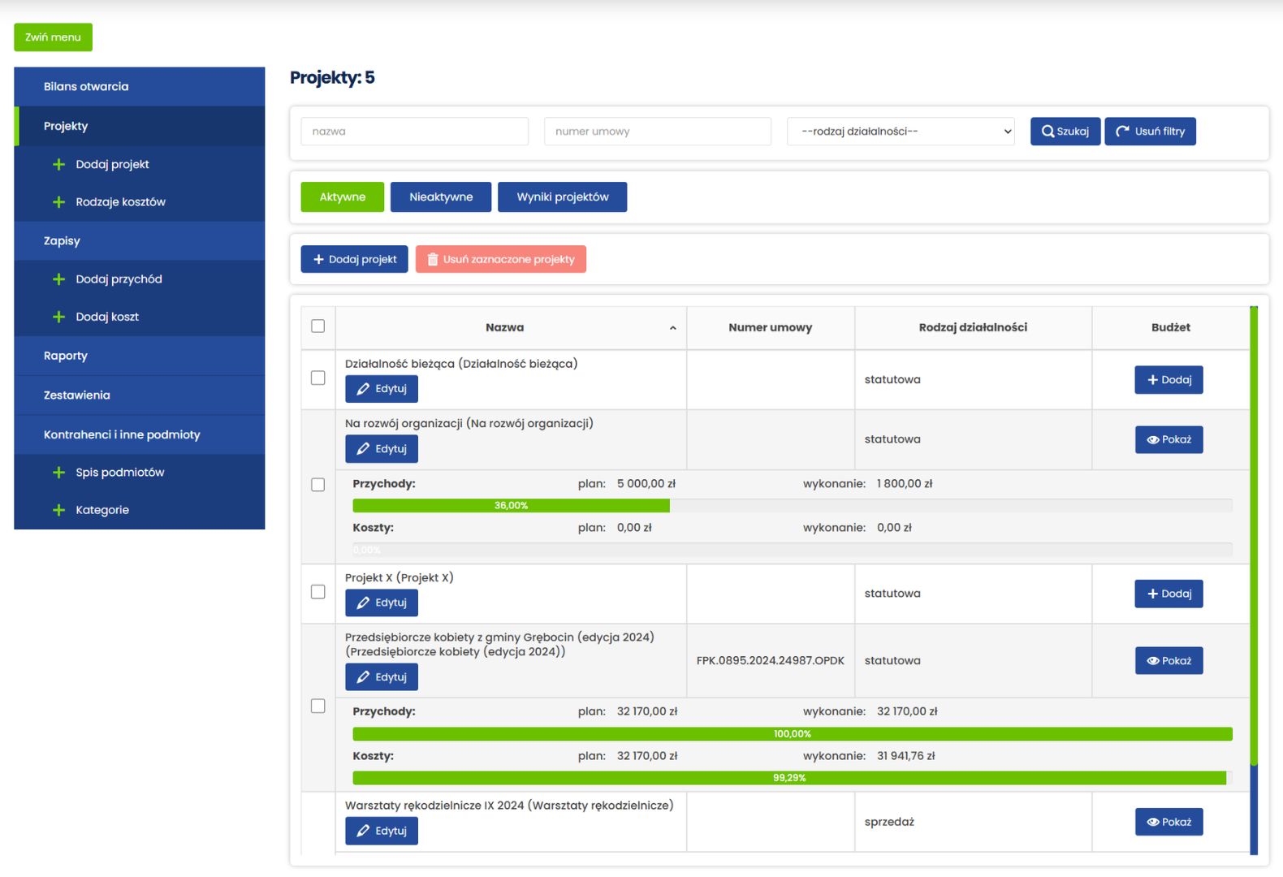Open the Wyniki projektów view
Image resolution: width=1283 pixels, height=877 pixels.
562,197
